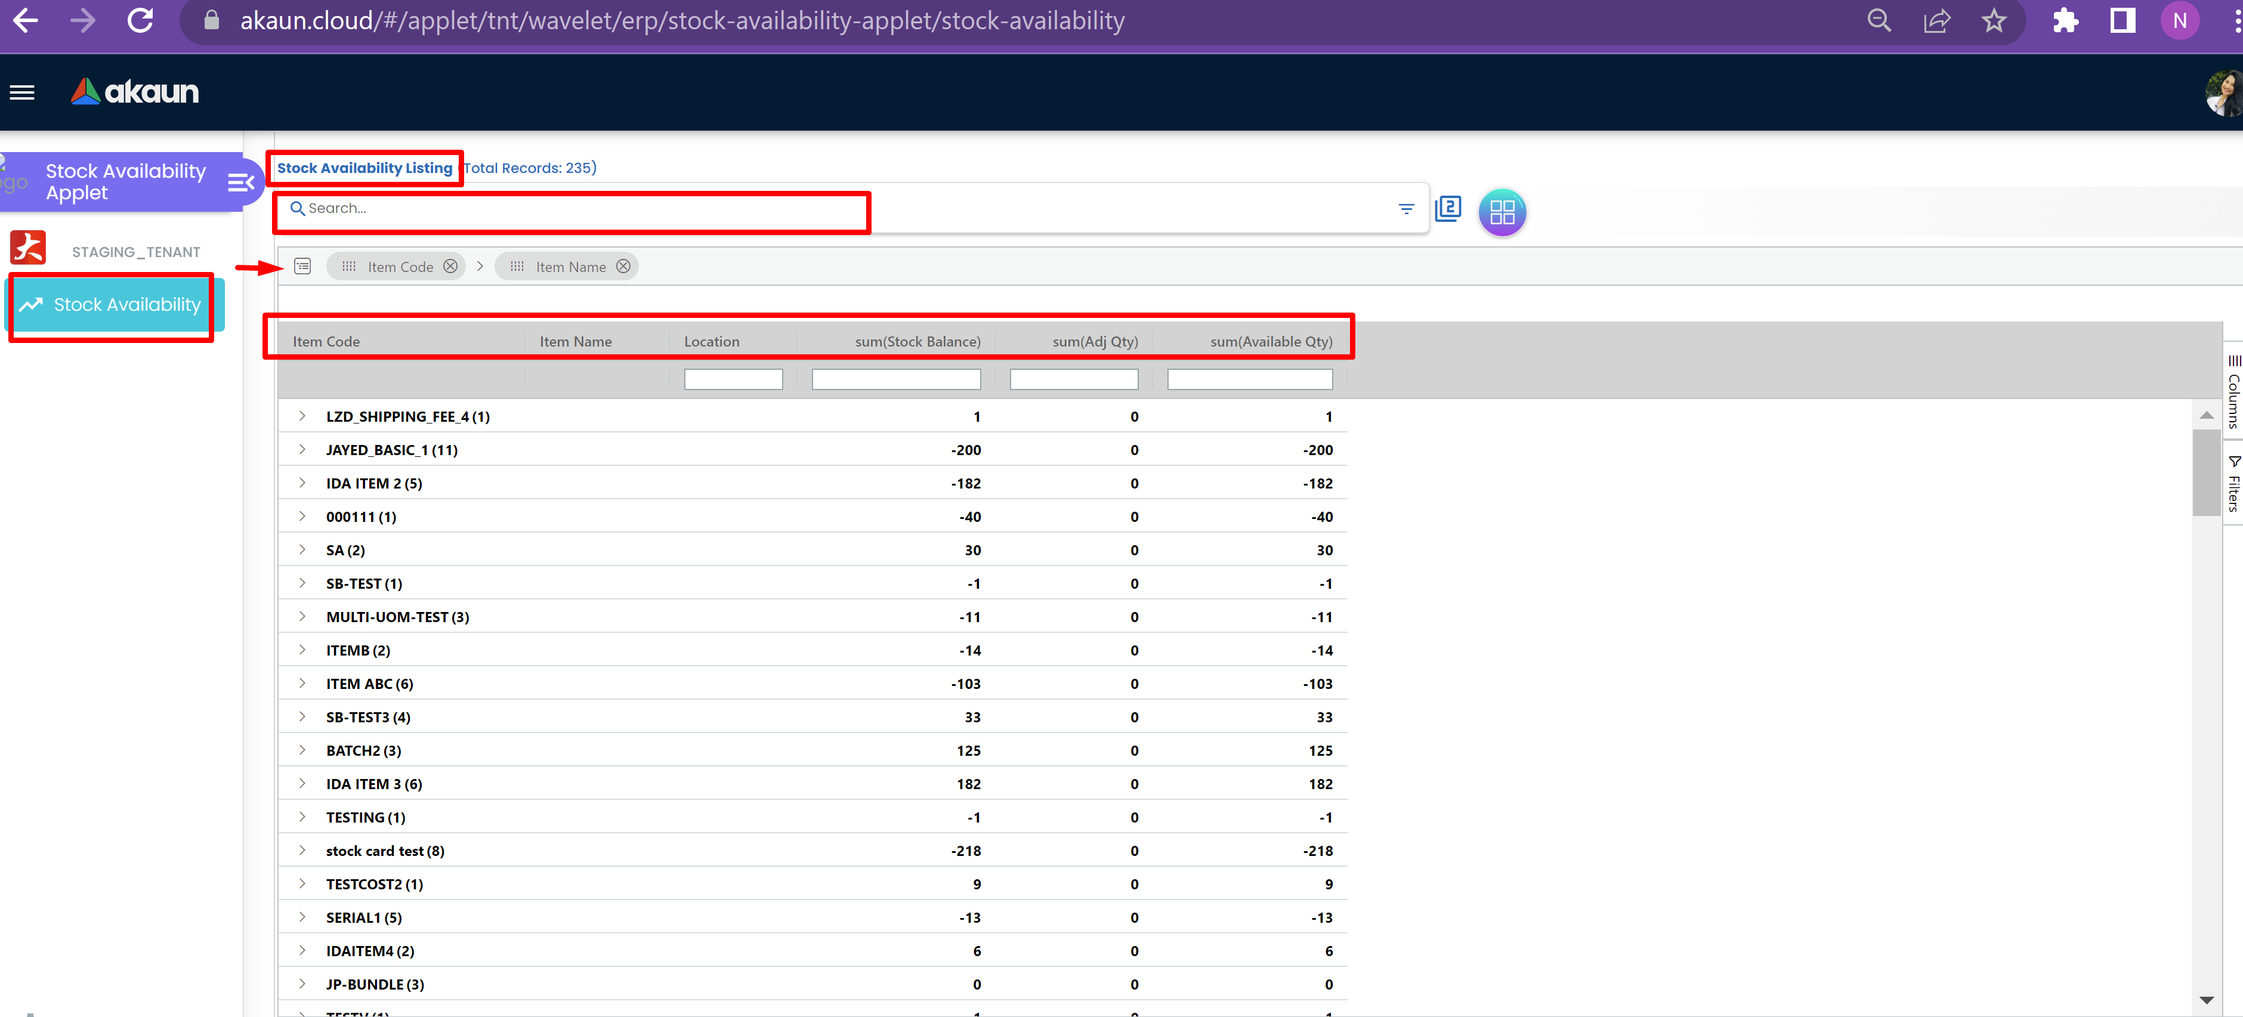Screen dimensions: 2243x1017
Task: Remove the Item Code grouping chip
Action: 450,267
